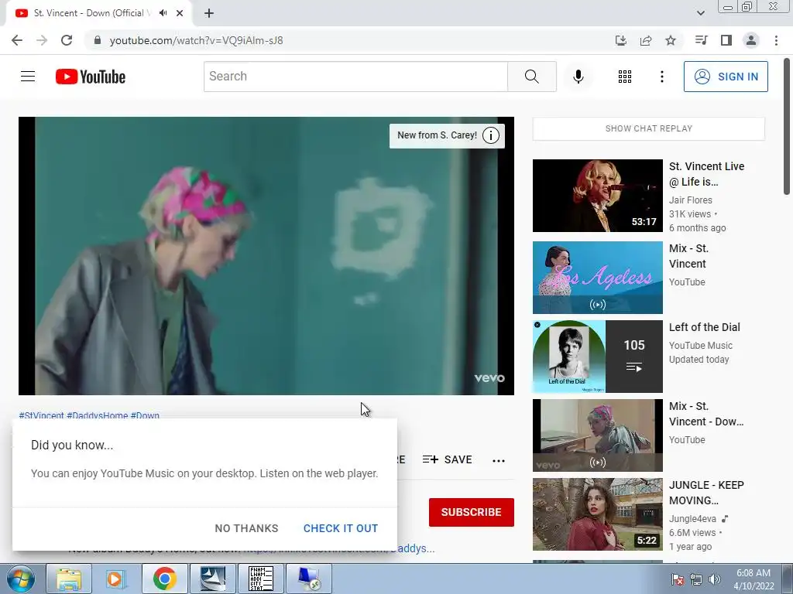Bookmark this tab with the star
793x594 pixels.
pyautogui.click(x=671, y=40)
